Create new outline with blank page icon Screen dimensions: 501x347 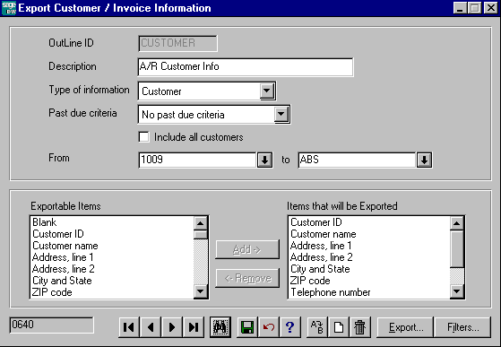coord(339,327)
